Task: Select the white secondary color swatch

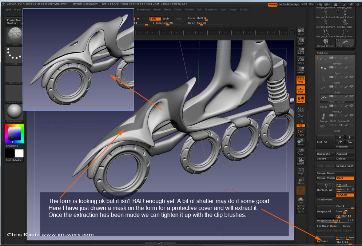Action: click(19, 153)
